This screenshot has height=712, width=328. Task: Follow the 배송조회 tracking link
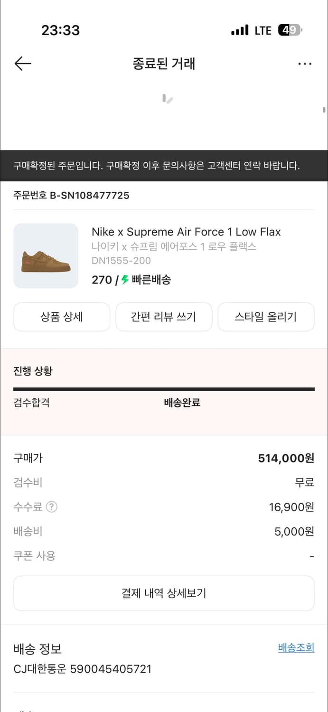tap(296, 647)
